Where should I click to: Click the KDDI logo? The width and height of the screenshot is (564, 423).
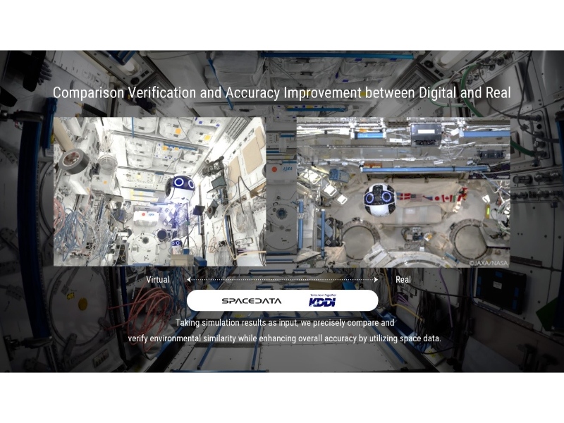click(322, 301)
